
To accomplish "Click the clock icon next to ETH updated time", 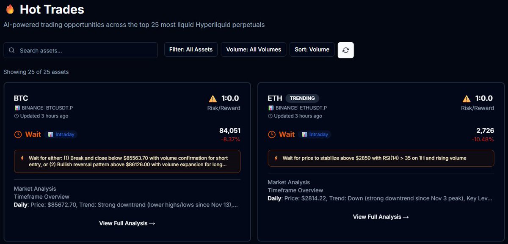I will point(271,116).
